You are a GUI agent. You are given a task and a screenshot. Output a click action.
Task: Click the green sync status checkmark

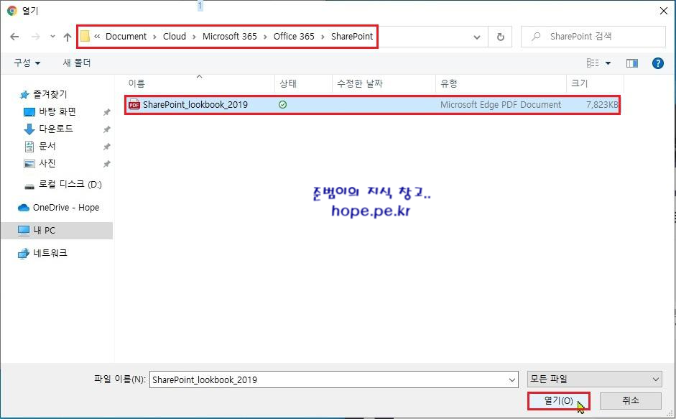283,104
